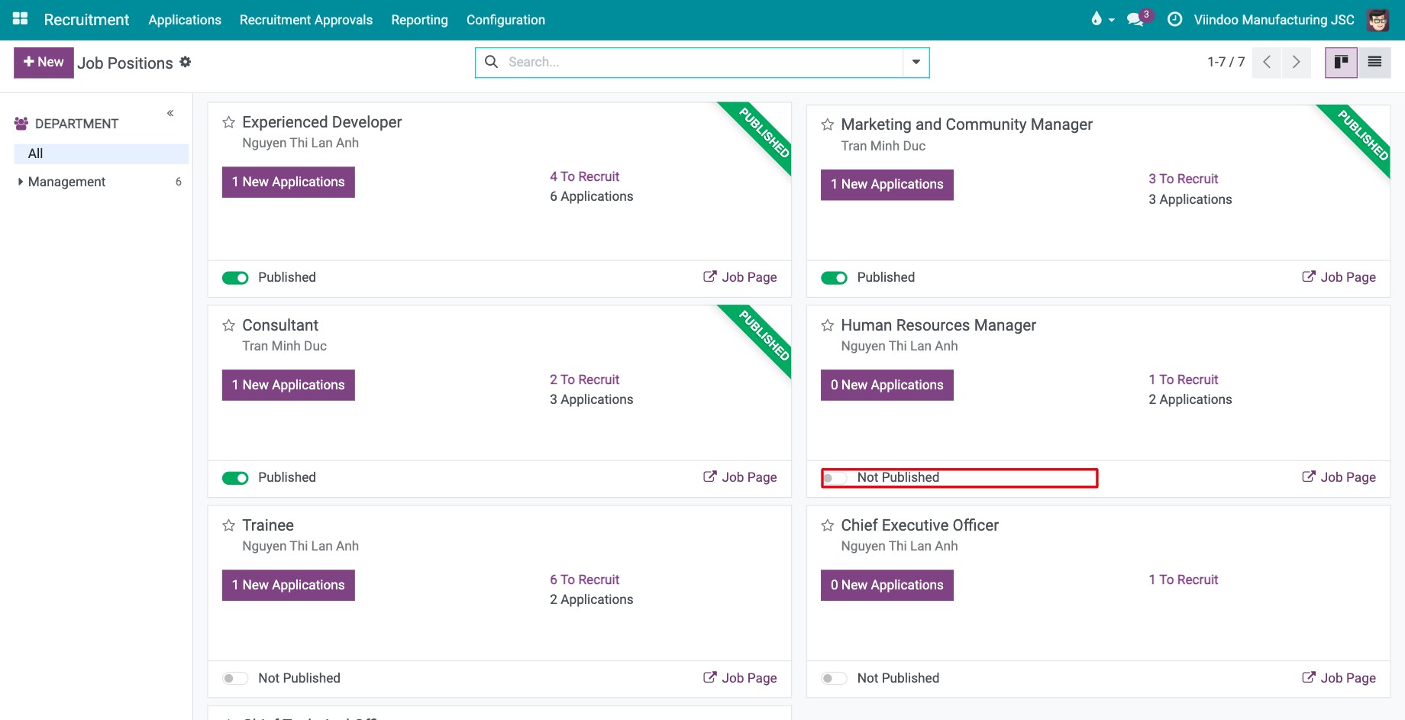Open the user avatar menu

point(1378,20)
